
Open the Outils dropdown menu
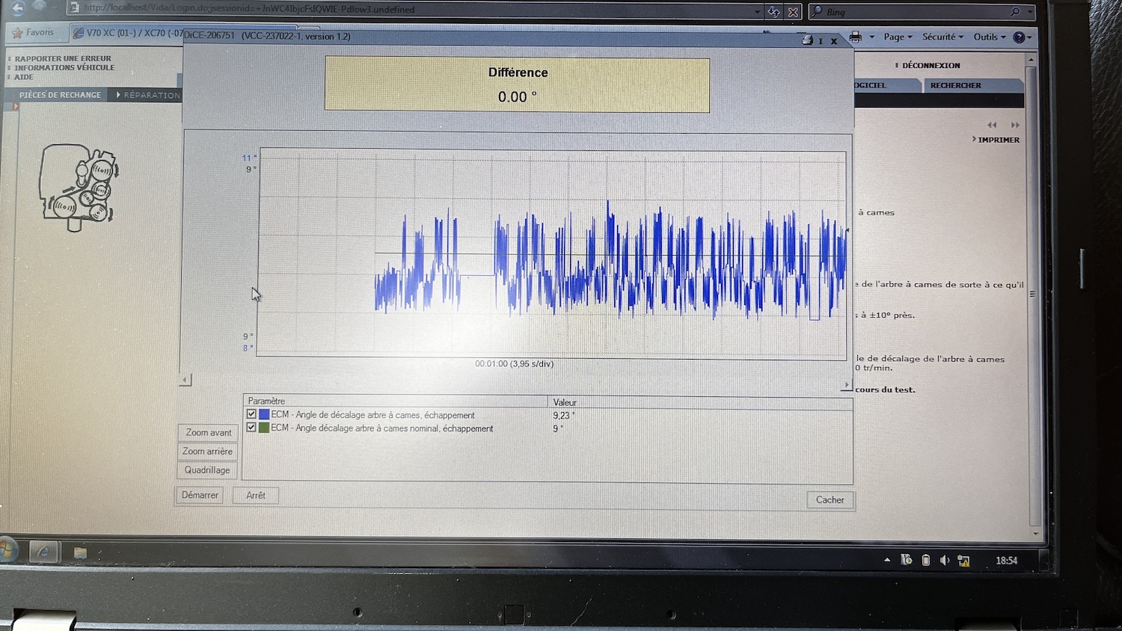coord(990,37)
